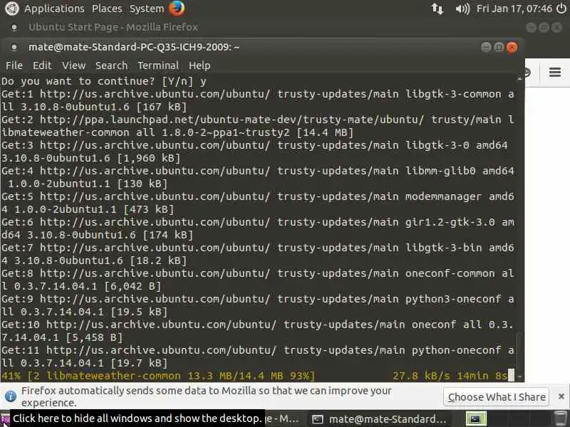Click Choose What I Share button
Screen dimensions: 570x427
click(x=497, y=397)
